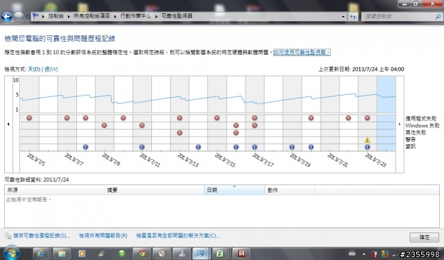Viewport: 444px width, 260px height.
Task: Click the 資訊 row label
Action: [411, 146]
